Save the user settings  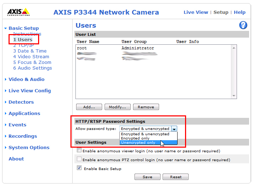(x=147, y=177)
